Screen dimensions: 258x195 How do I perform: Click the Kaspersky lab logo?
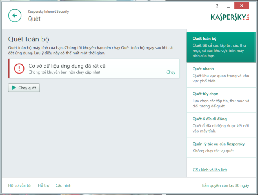(230, 17)
